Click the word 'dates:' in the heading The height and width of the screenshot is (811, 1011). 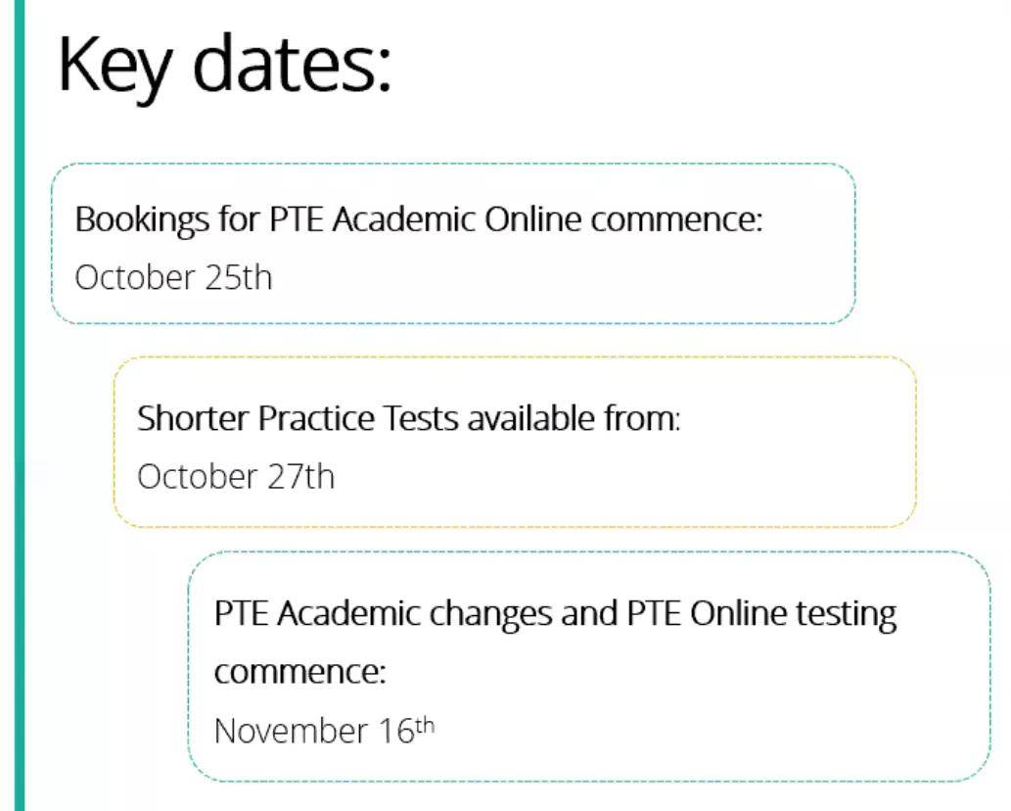pos(292,64)
